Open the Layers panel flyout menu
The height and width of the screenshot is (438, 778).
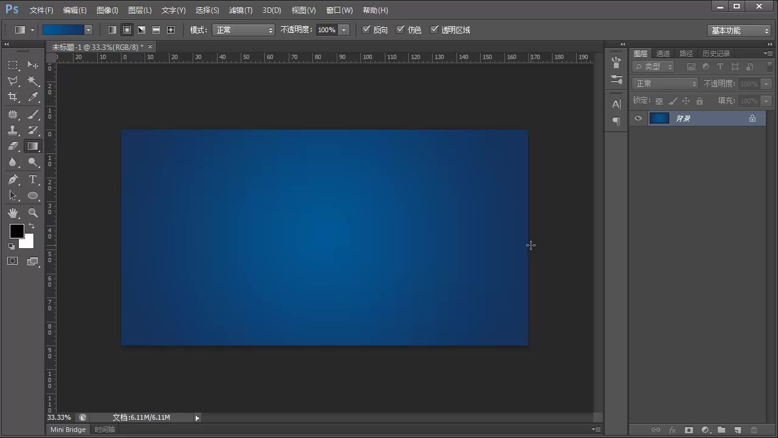(768, 54)
